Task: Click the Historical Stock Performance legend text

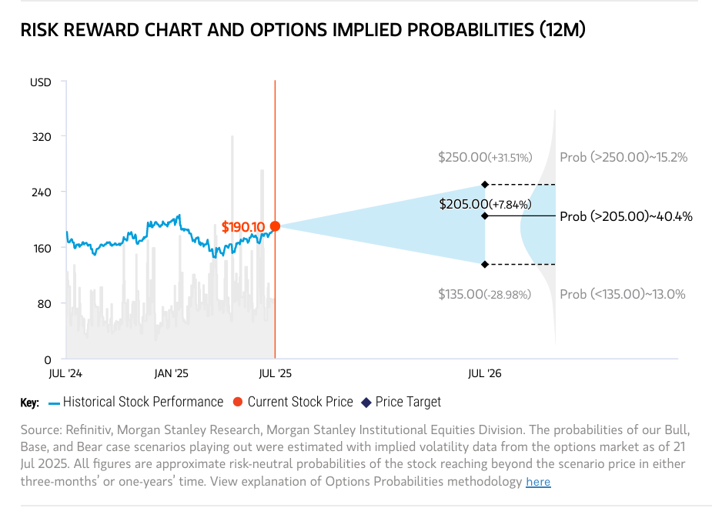Action: point(143,402)
